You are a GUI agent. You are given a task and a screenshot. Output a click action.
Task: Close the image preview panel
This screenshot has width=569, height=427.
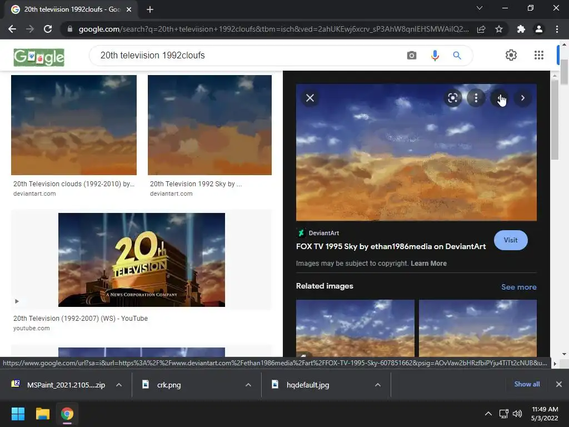click(310, 98)
